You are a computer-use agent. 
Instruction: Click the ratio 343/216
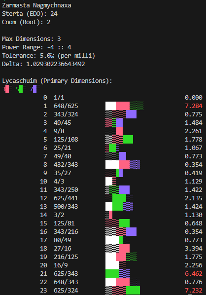point(66,231)
